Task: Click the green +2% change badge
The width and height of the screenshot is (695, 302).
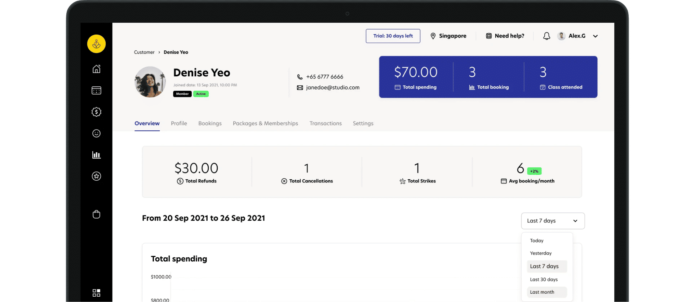Action: click(534, 171)
